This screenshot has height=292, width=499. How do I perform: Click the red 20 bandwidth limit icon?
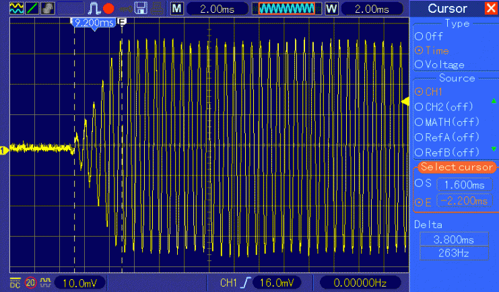point(30,281)
